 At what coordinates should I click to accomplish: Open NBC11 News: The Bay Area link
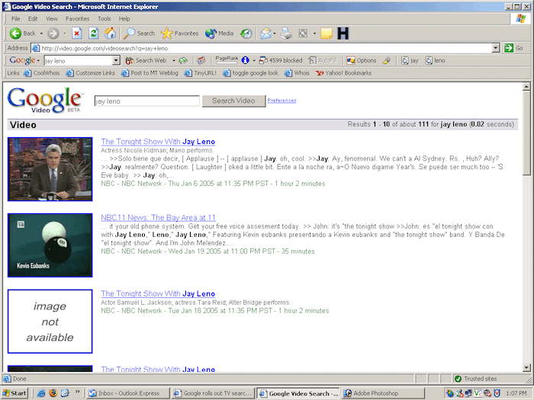pyautogui.click(x=158, y=218)
